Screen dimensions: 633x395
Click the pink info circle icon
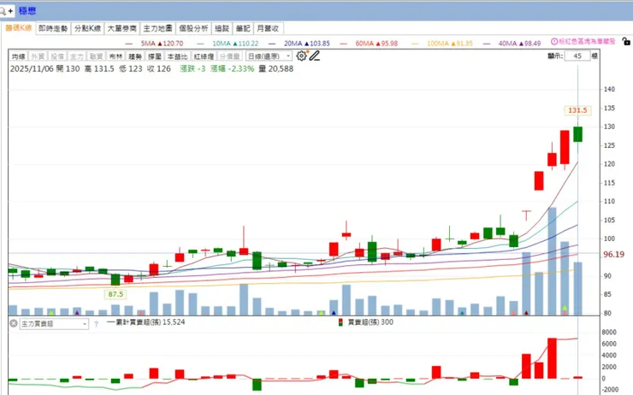(x=554, y=42)
